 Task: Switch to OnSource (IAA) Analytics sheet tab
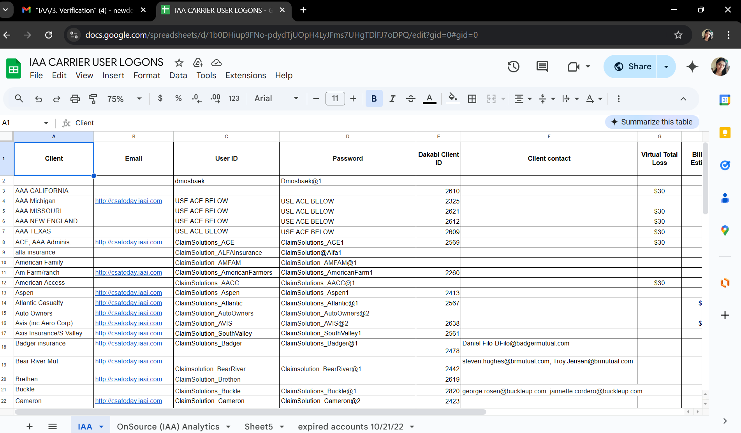(168, 426)
